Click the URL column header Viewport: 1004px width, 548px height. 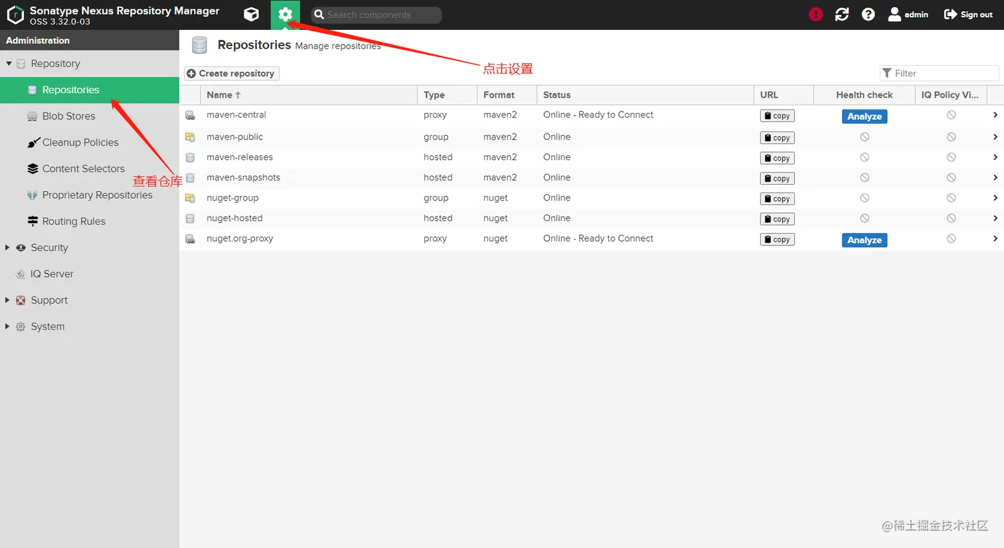point(784,95)
